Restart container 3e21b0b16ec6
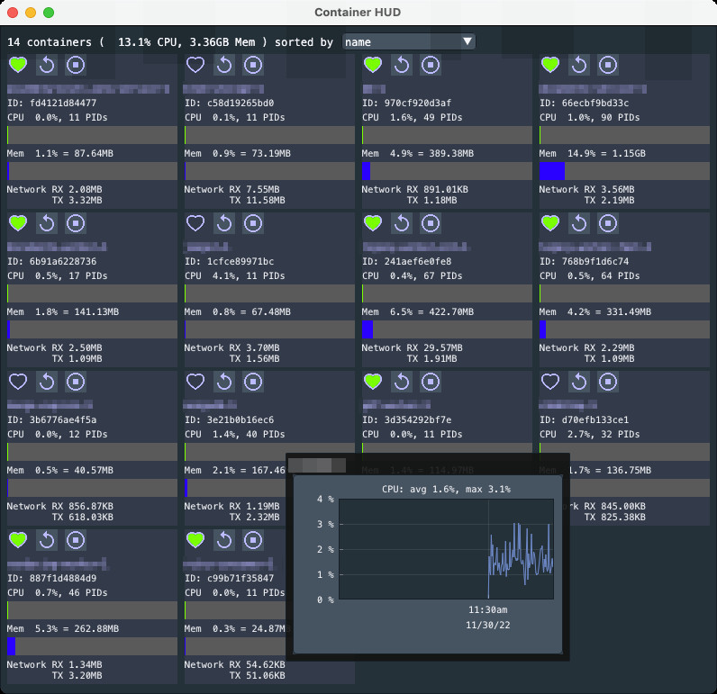The height and width of the screenshot is (694, 717). (x=224, y=382)
